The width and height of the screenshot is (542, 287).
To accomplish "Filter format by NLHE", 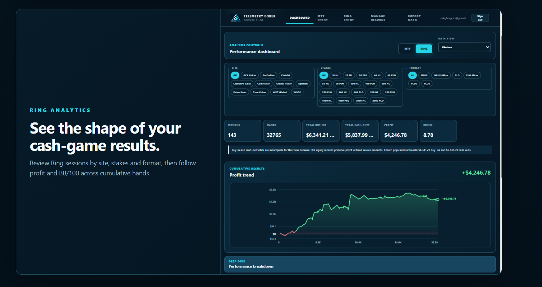I will pyautogui.click(x=424, y=75).
